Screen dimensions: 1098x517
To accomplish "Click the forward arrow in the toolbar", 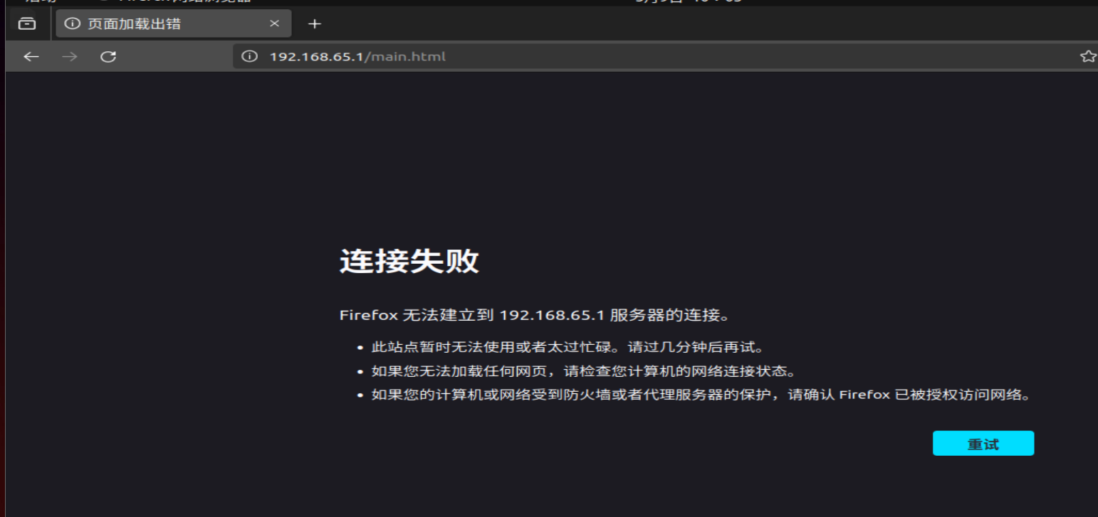I will tap(69, 57).
